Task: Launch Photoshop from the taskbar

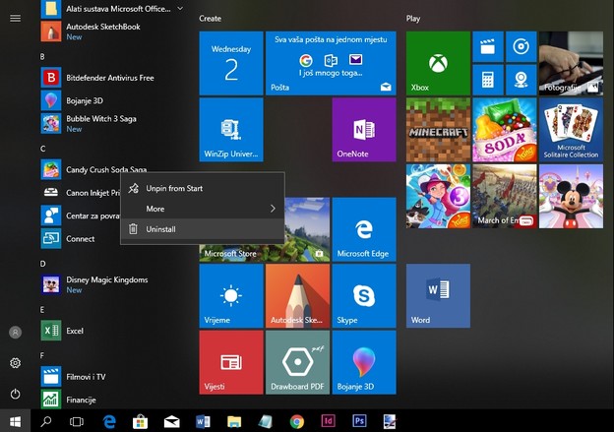Action: 359,421
